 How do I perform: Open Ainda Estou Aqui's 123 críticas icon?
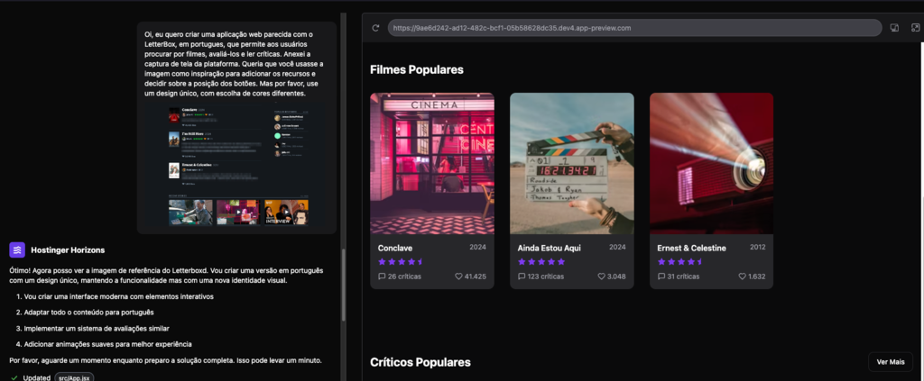pyautogui.click(x=522, y=277)
